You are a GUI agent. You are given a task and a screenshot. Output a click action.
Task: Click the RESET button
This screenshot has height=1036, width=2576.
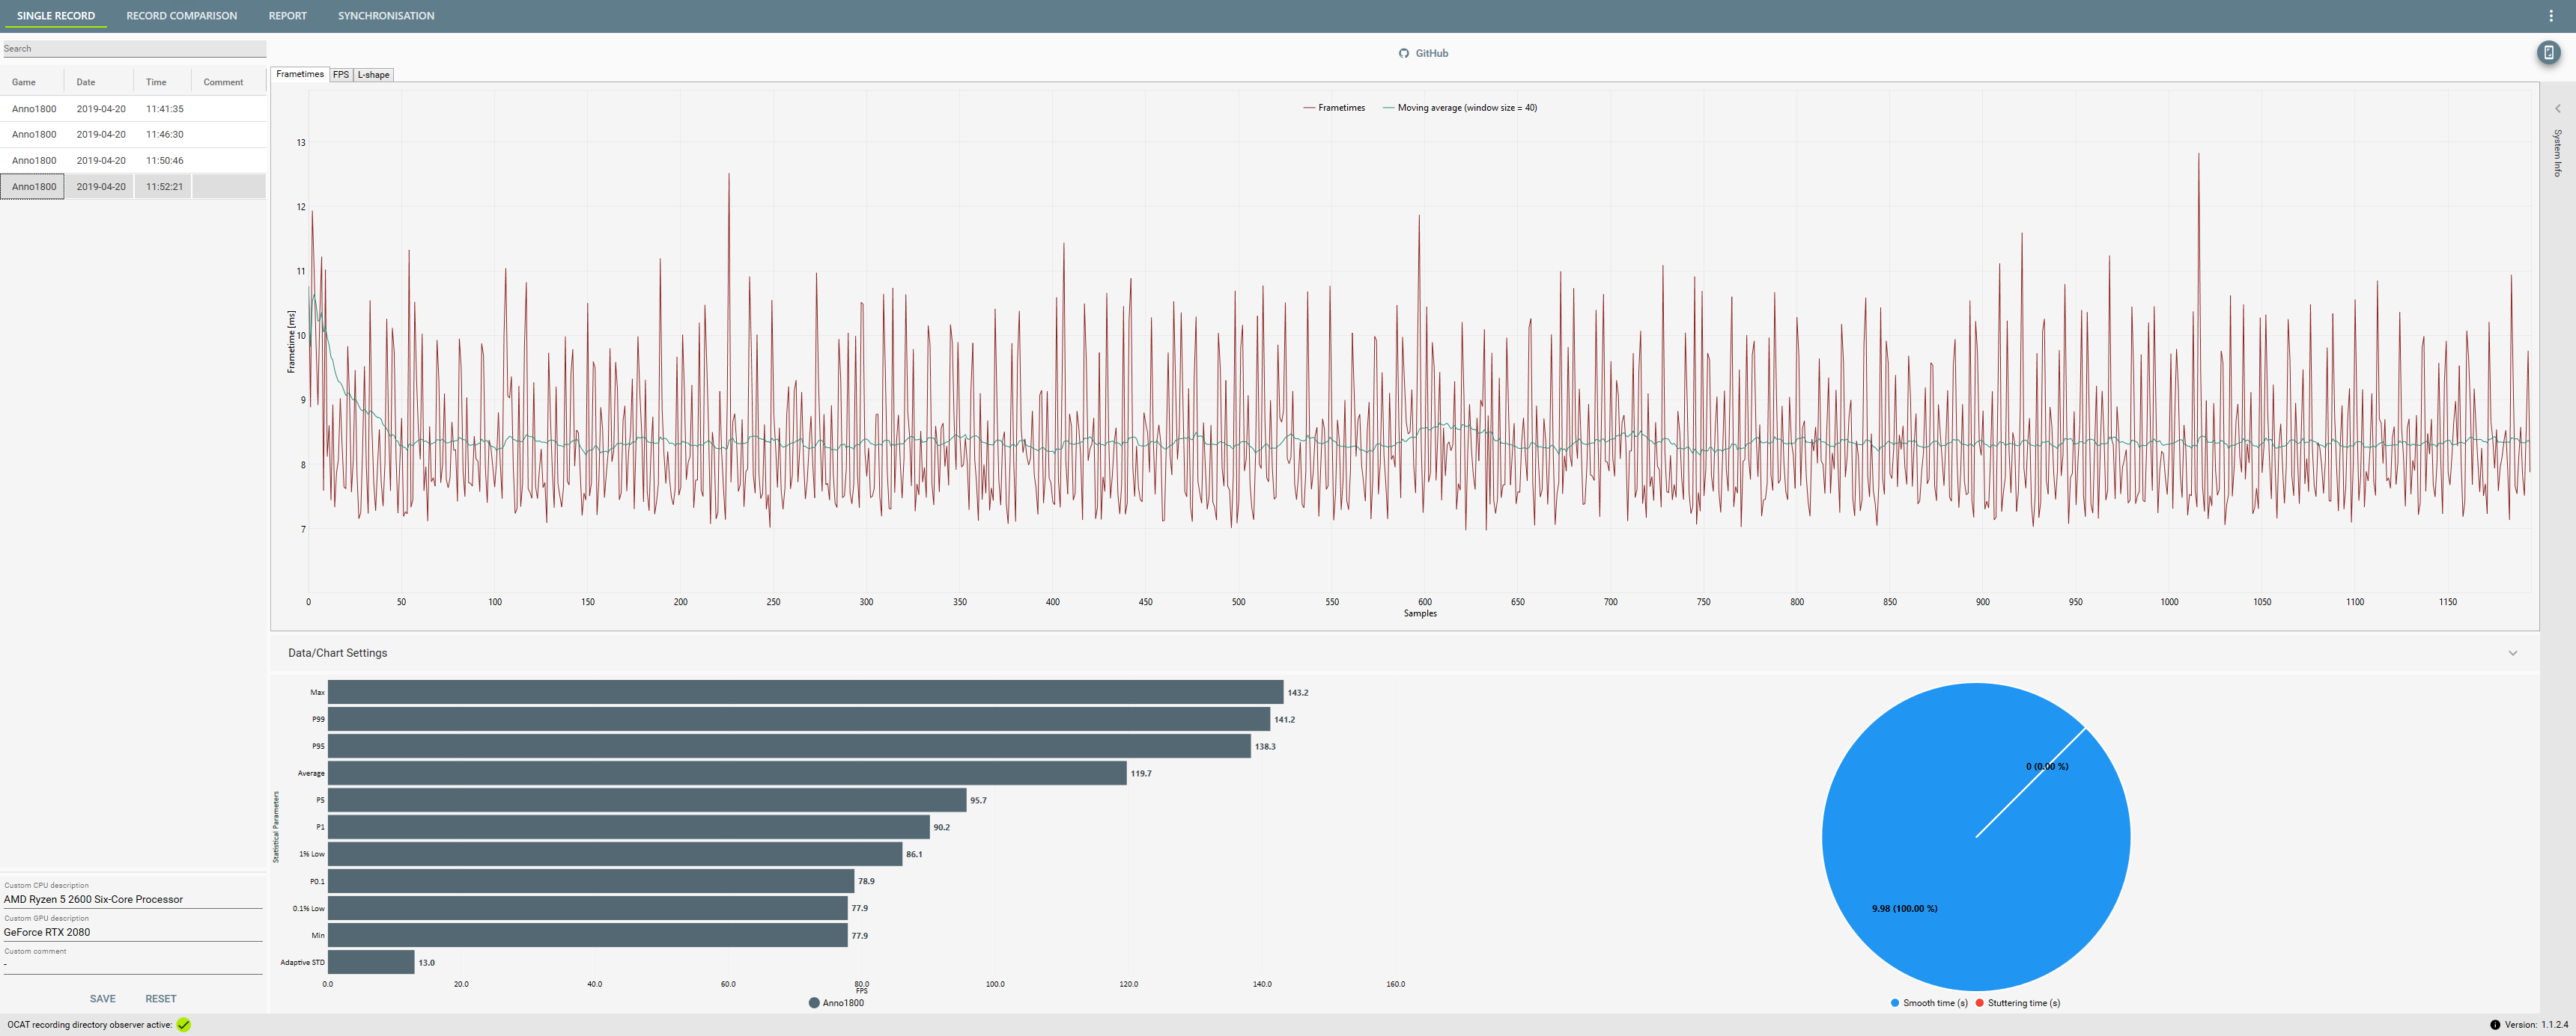click(x=160, y=999)
